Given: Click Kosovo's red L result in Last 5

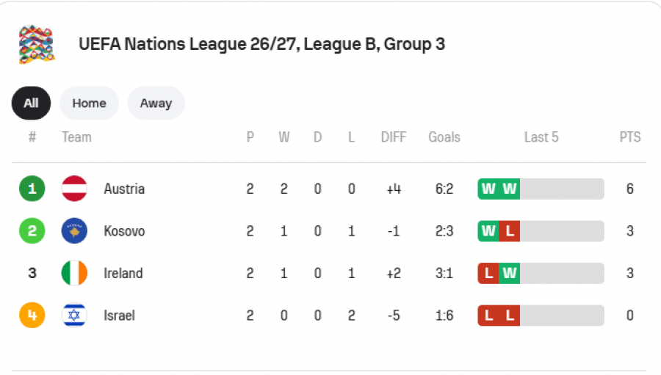Looking at the screenshot, I should (510, 231).
